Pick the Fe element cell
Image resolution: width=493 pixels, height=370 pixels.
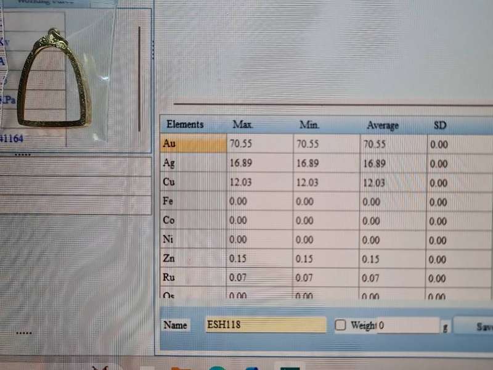(193, 202)
